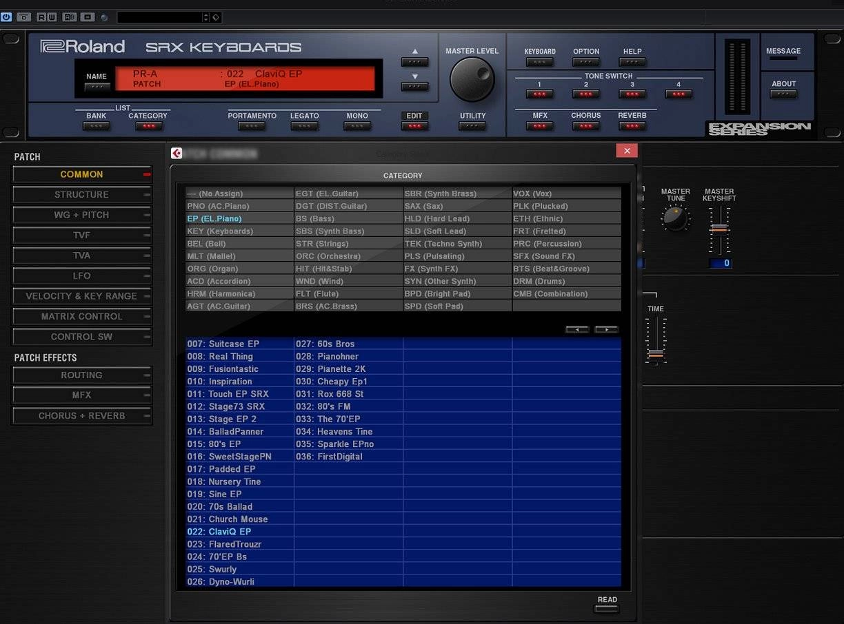Adjust the MASTER LEVEL knob
This screenshot has width=844, height=624.
(x=472, y=79)
